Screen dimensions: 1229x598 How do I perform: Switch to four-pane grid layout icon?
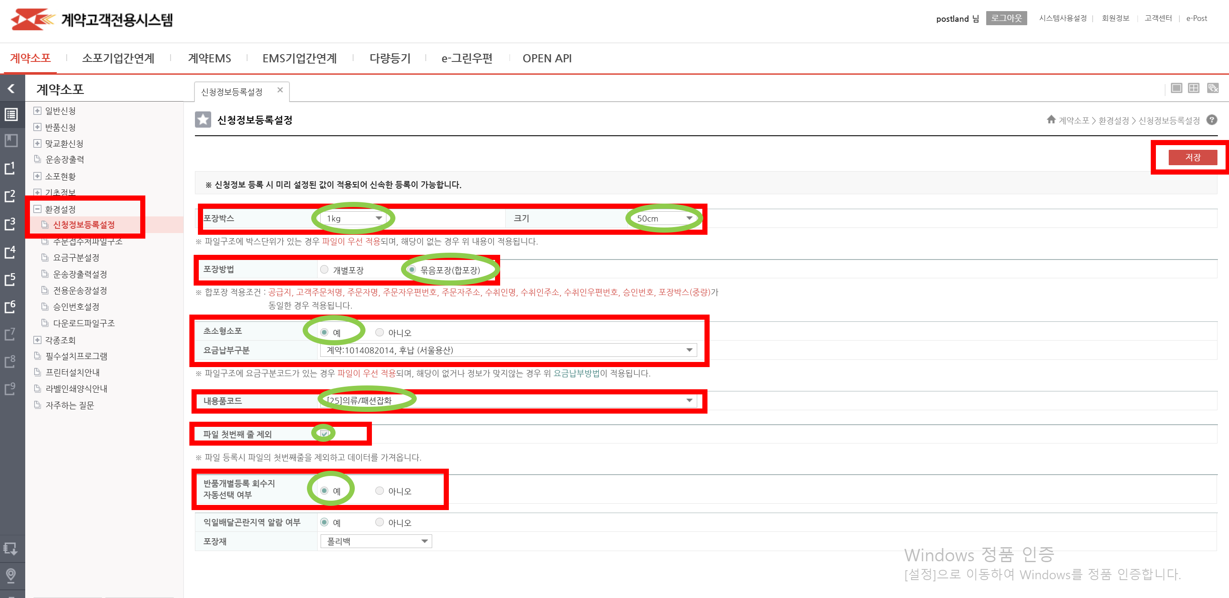coord(1194,88)
